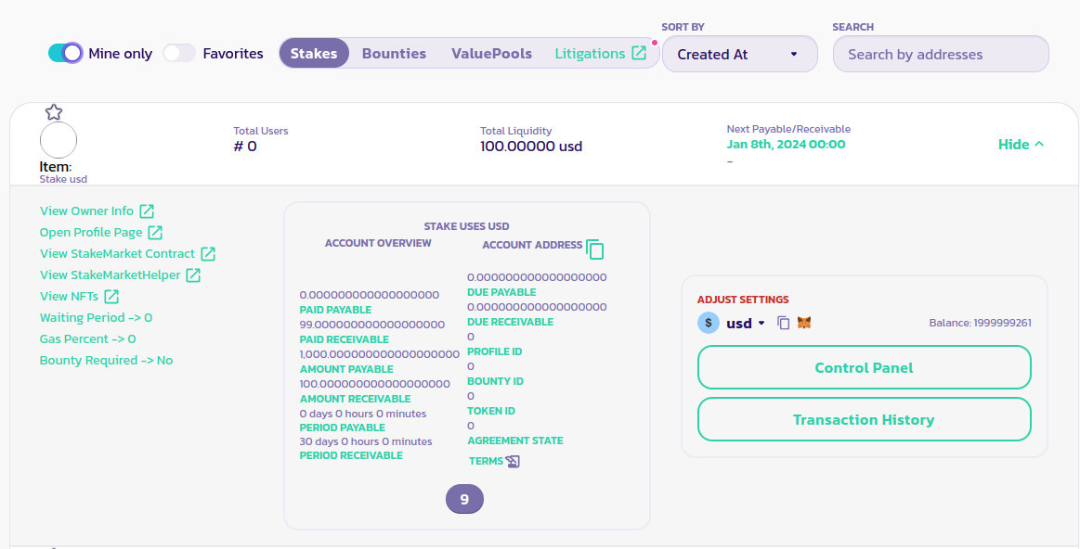Viewport: 1080px width, 549px height.
Task: Click the dollar-sign usd token icon
Action: [x=709, y=323]
